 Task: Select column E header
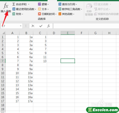tap(68, 33)
